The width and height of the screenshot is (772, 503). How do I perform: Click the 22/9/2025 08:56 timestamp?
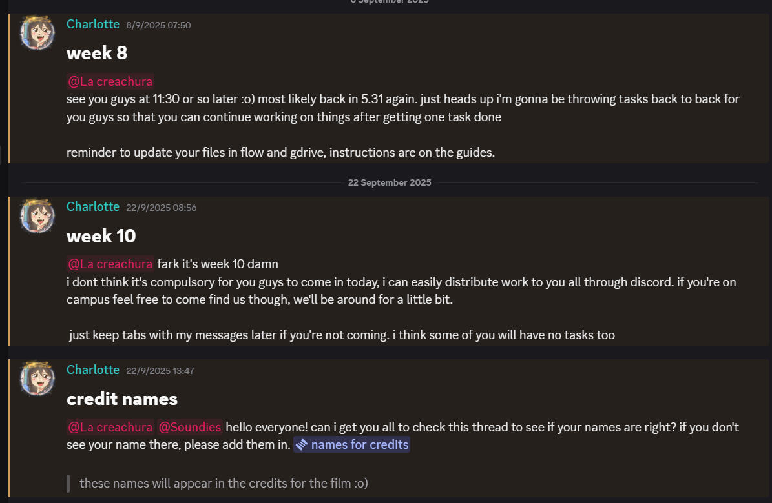point(161,208)
